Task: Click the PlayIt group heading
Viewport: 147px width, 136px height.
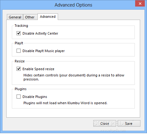Action: click(x=19, y=43)
